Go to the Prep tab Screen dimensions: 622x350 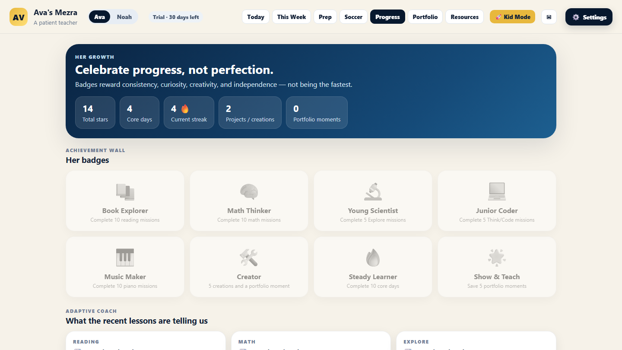click(325, 17)
